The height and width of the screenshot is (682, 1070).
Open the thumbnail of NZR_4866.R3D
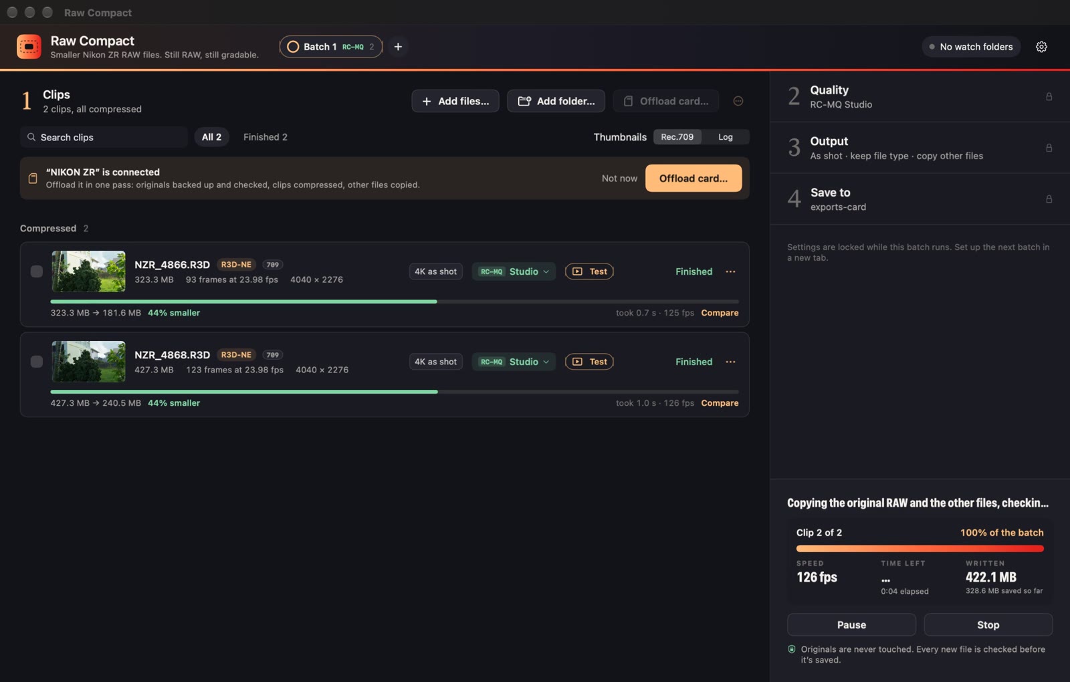88,271
